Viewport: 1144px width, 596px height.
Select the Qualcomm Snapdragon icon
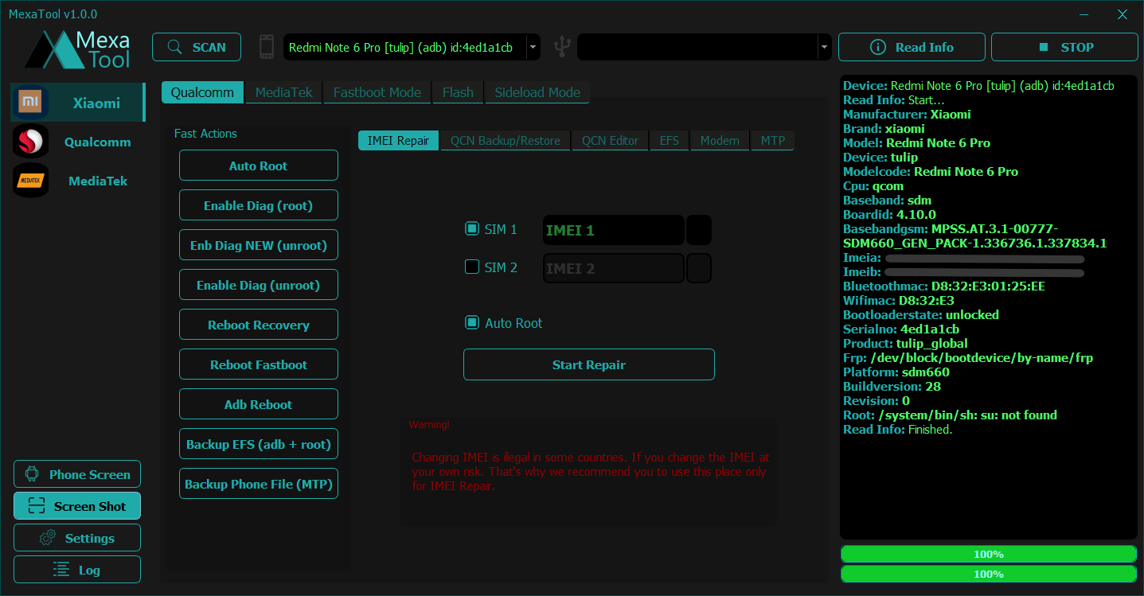coord(30,142)
